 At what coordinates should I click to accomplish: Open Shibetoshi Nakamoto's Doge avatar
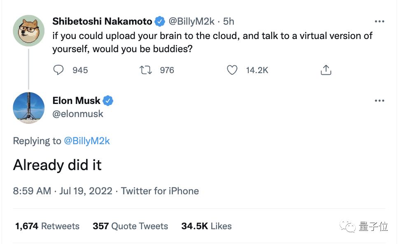[x=29, y=31]
